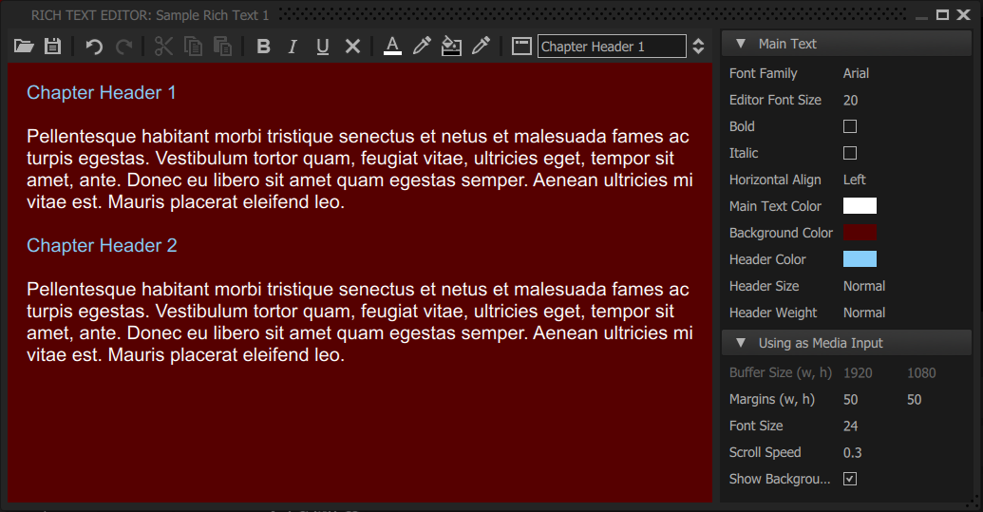Collapse the Using as Media Input section
The width and height of the screenshot is (983, 512).
[741, 343]
